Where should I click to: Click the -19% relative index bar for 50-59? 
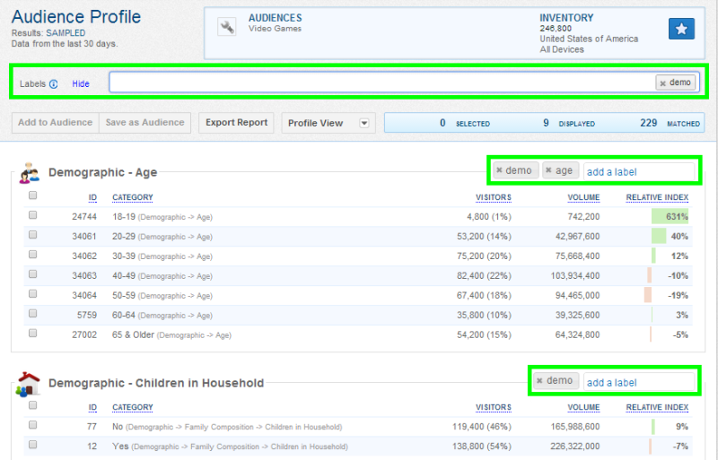pyautogui.click(x=648, y=295)
